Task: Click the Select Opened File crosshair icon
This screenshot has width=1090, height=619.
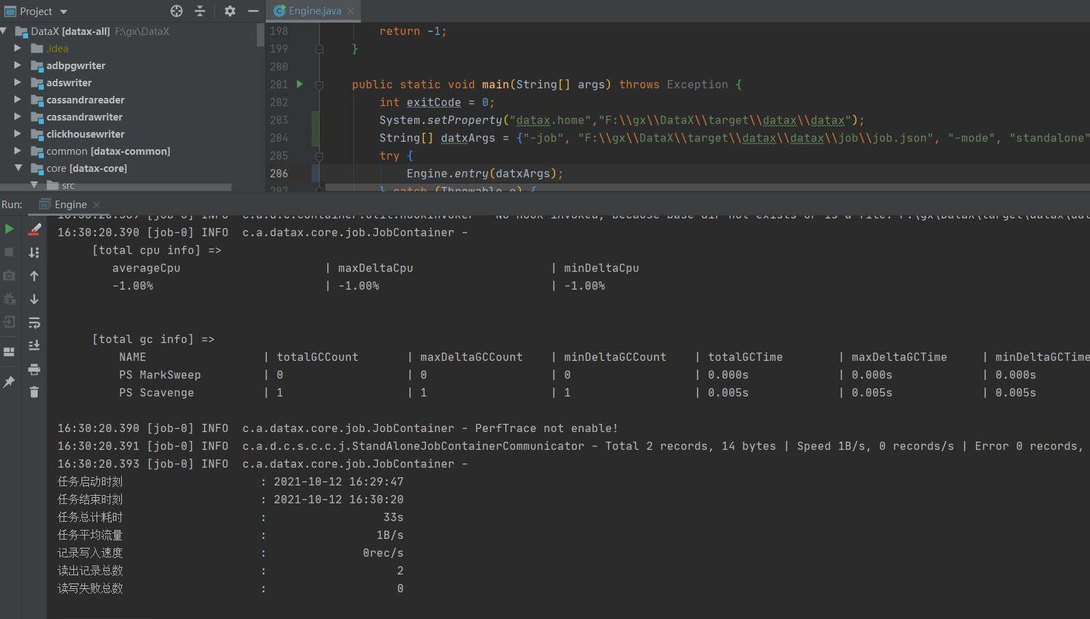Action: click(177, 11)
